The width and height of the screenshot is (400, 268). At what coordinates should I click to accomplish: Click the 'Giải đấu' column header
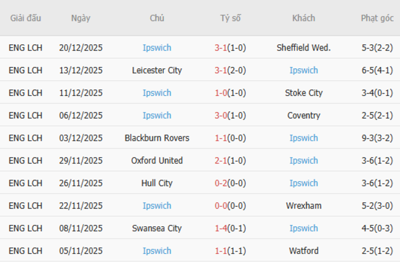click(26, 18)
